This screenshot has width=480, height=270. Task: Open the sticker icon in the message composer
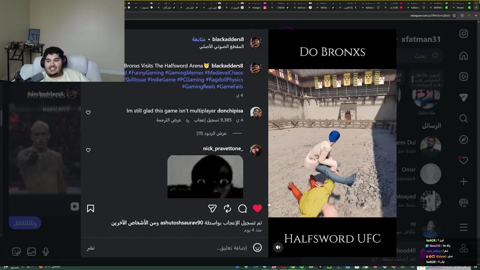click(x=16, y=252)
